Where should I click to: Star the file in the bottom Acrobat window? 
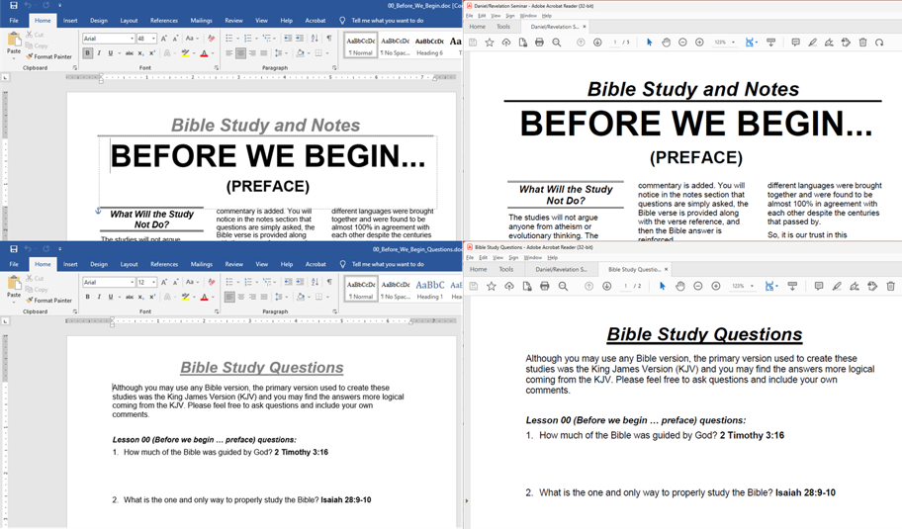(x=492, y=287)
